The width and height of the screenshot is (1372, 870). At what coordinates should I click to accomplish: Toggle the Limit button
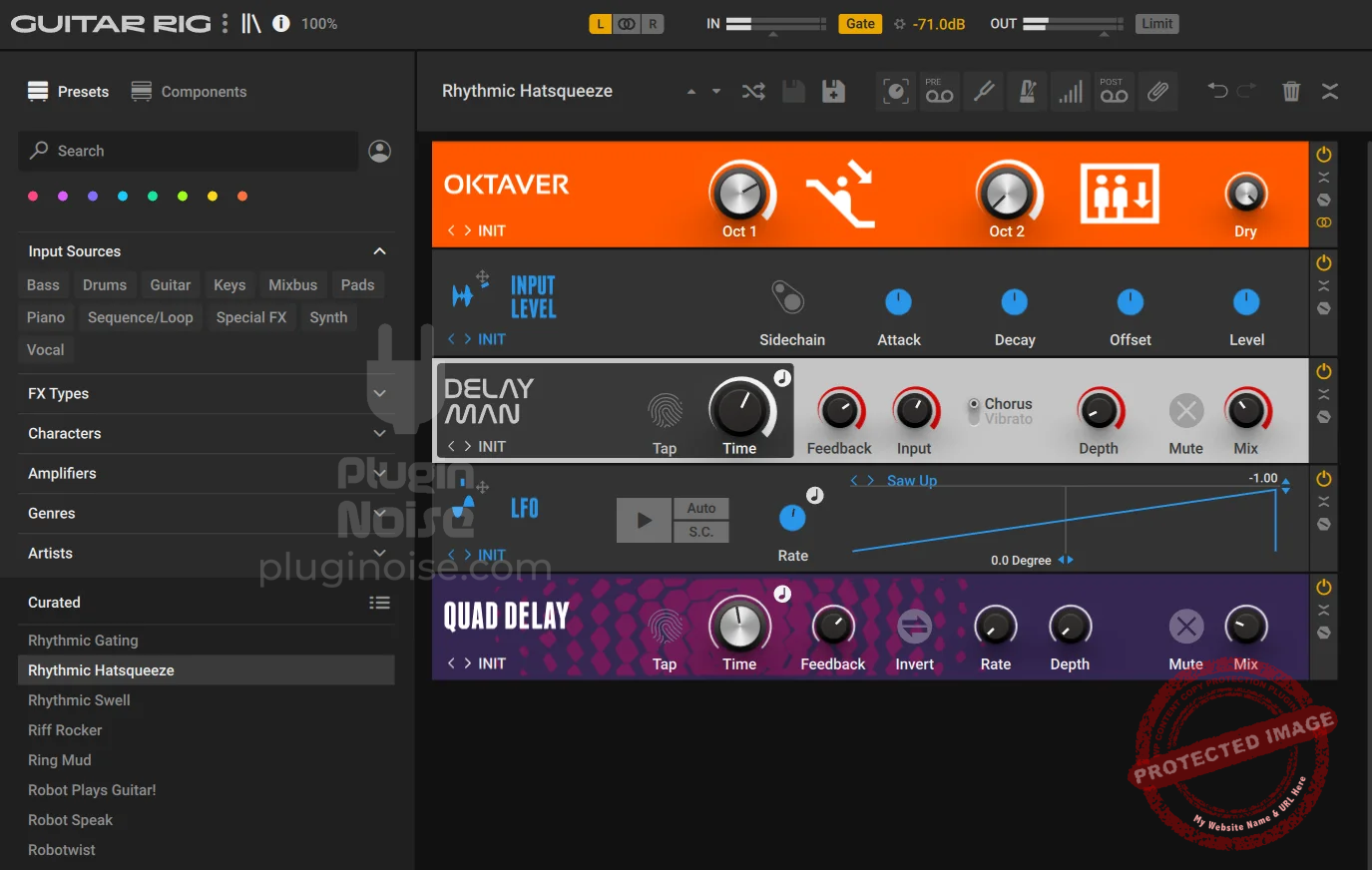click(x=1157, y=24)
